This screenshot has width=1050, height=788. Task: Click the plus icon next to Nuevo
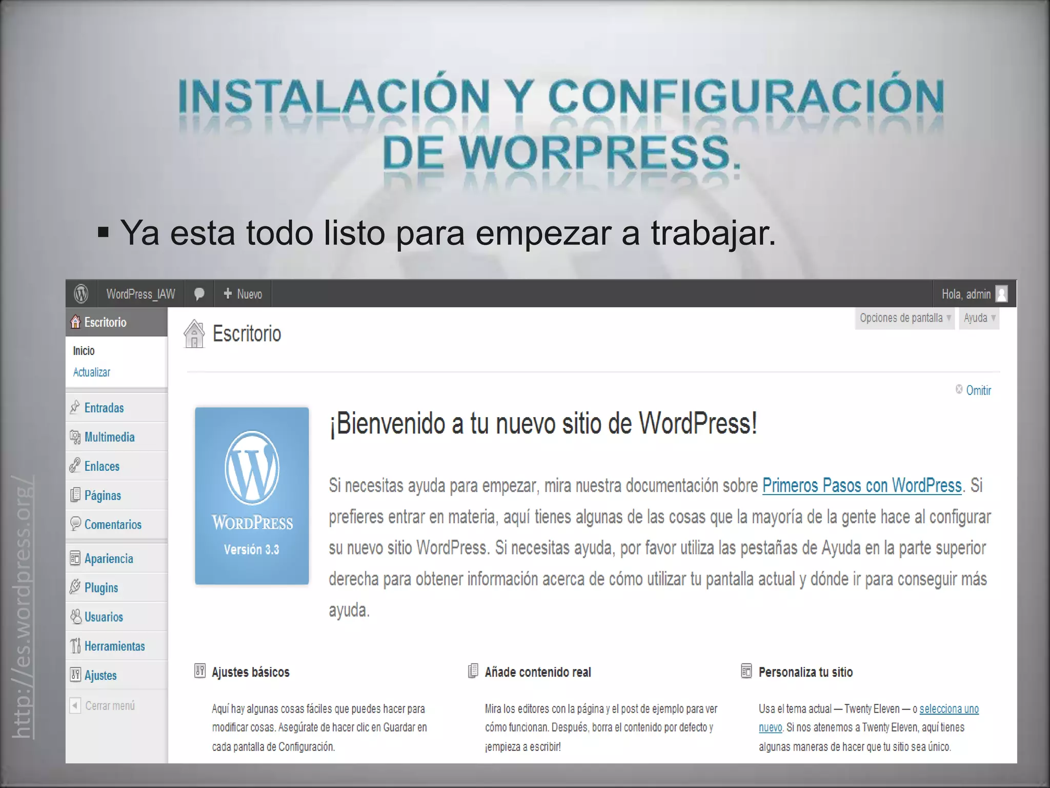[228, 293]
